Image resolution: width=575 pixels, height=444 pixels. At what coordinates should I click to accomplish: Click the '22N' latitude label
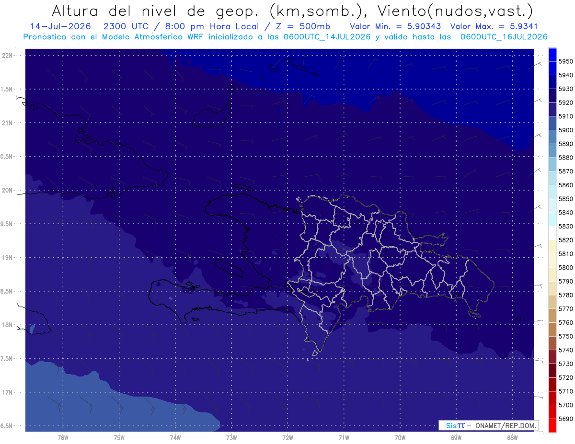8,56
